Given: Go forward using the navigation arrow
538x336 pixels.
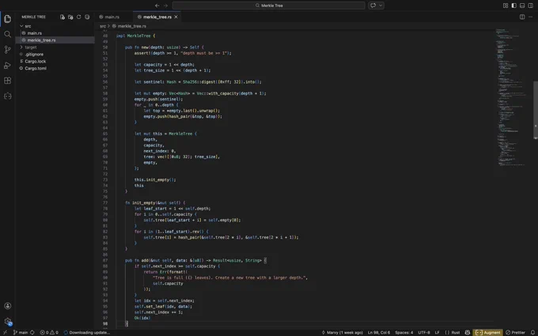Looking at the screenshot, I should [165, 6].
